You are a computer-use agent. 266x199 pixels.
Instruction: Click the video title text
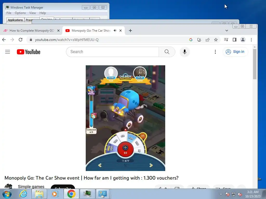(92, 178)
